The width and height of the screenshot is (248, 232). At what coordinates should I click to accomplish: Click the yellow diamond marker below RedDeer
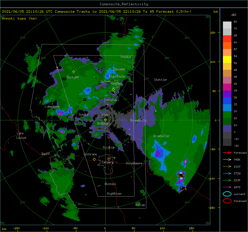pyautogui.click(x=113, y=90)
